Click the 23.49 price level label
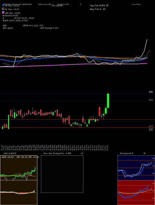This screenshot has height=205, width=155. (151, 100)
